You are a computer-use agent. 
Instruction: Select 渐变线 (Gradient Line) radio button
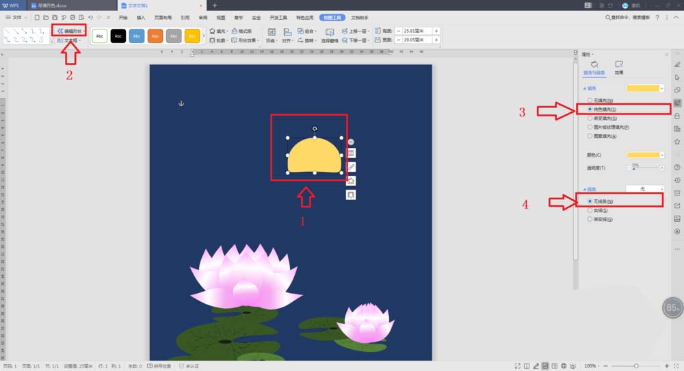coord(590,219)
